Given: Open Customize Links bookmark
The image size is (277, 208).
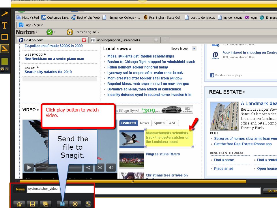Looking at the screenshot, I should click(55, 18).
